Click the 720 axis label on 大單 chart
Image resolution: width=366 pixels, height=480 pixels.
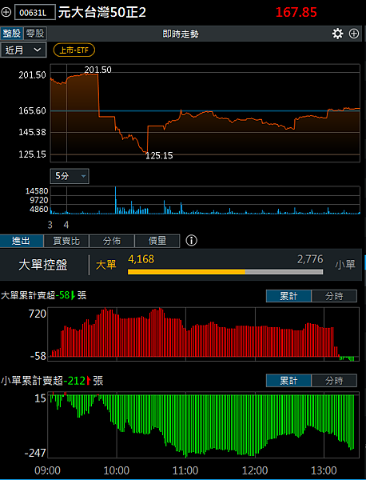(38, 314)
